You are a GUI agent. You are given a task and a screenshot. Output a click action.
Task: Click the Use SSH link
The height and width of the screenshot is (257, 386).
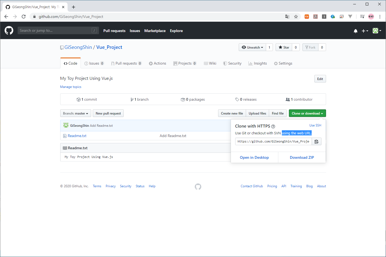[315, 125]
